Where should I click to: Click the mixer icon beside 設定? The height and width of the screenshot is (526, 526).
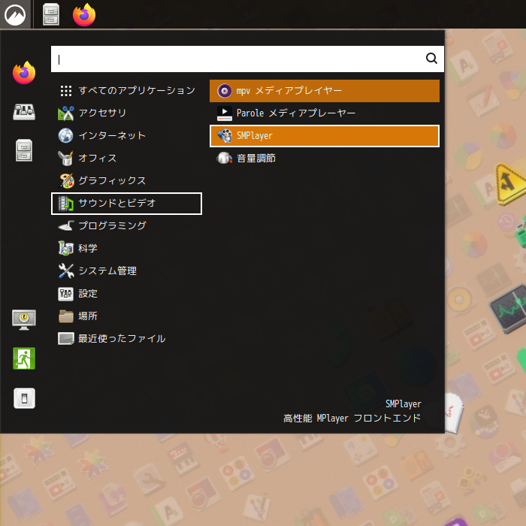coord(66,294)
